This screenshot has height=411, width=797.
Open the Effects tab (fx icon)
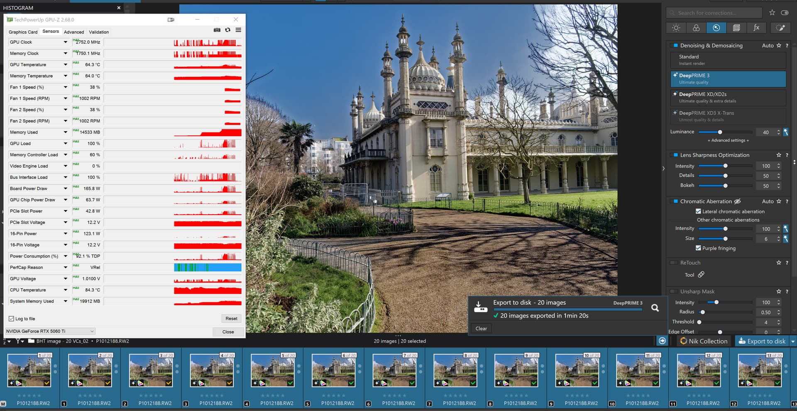(756, 28)
